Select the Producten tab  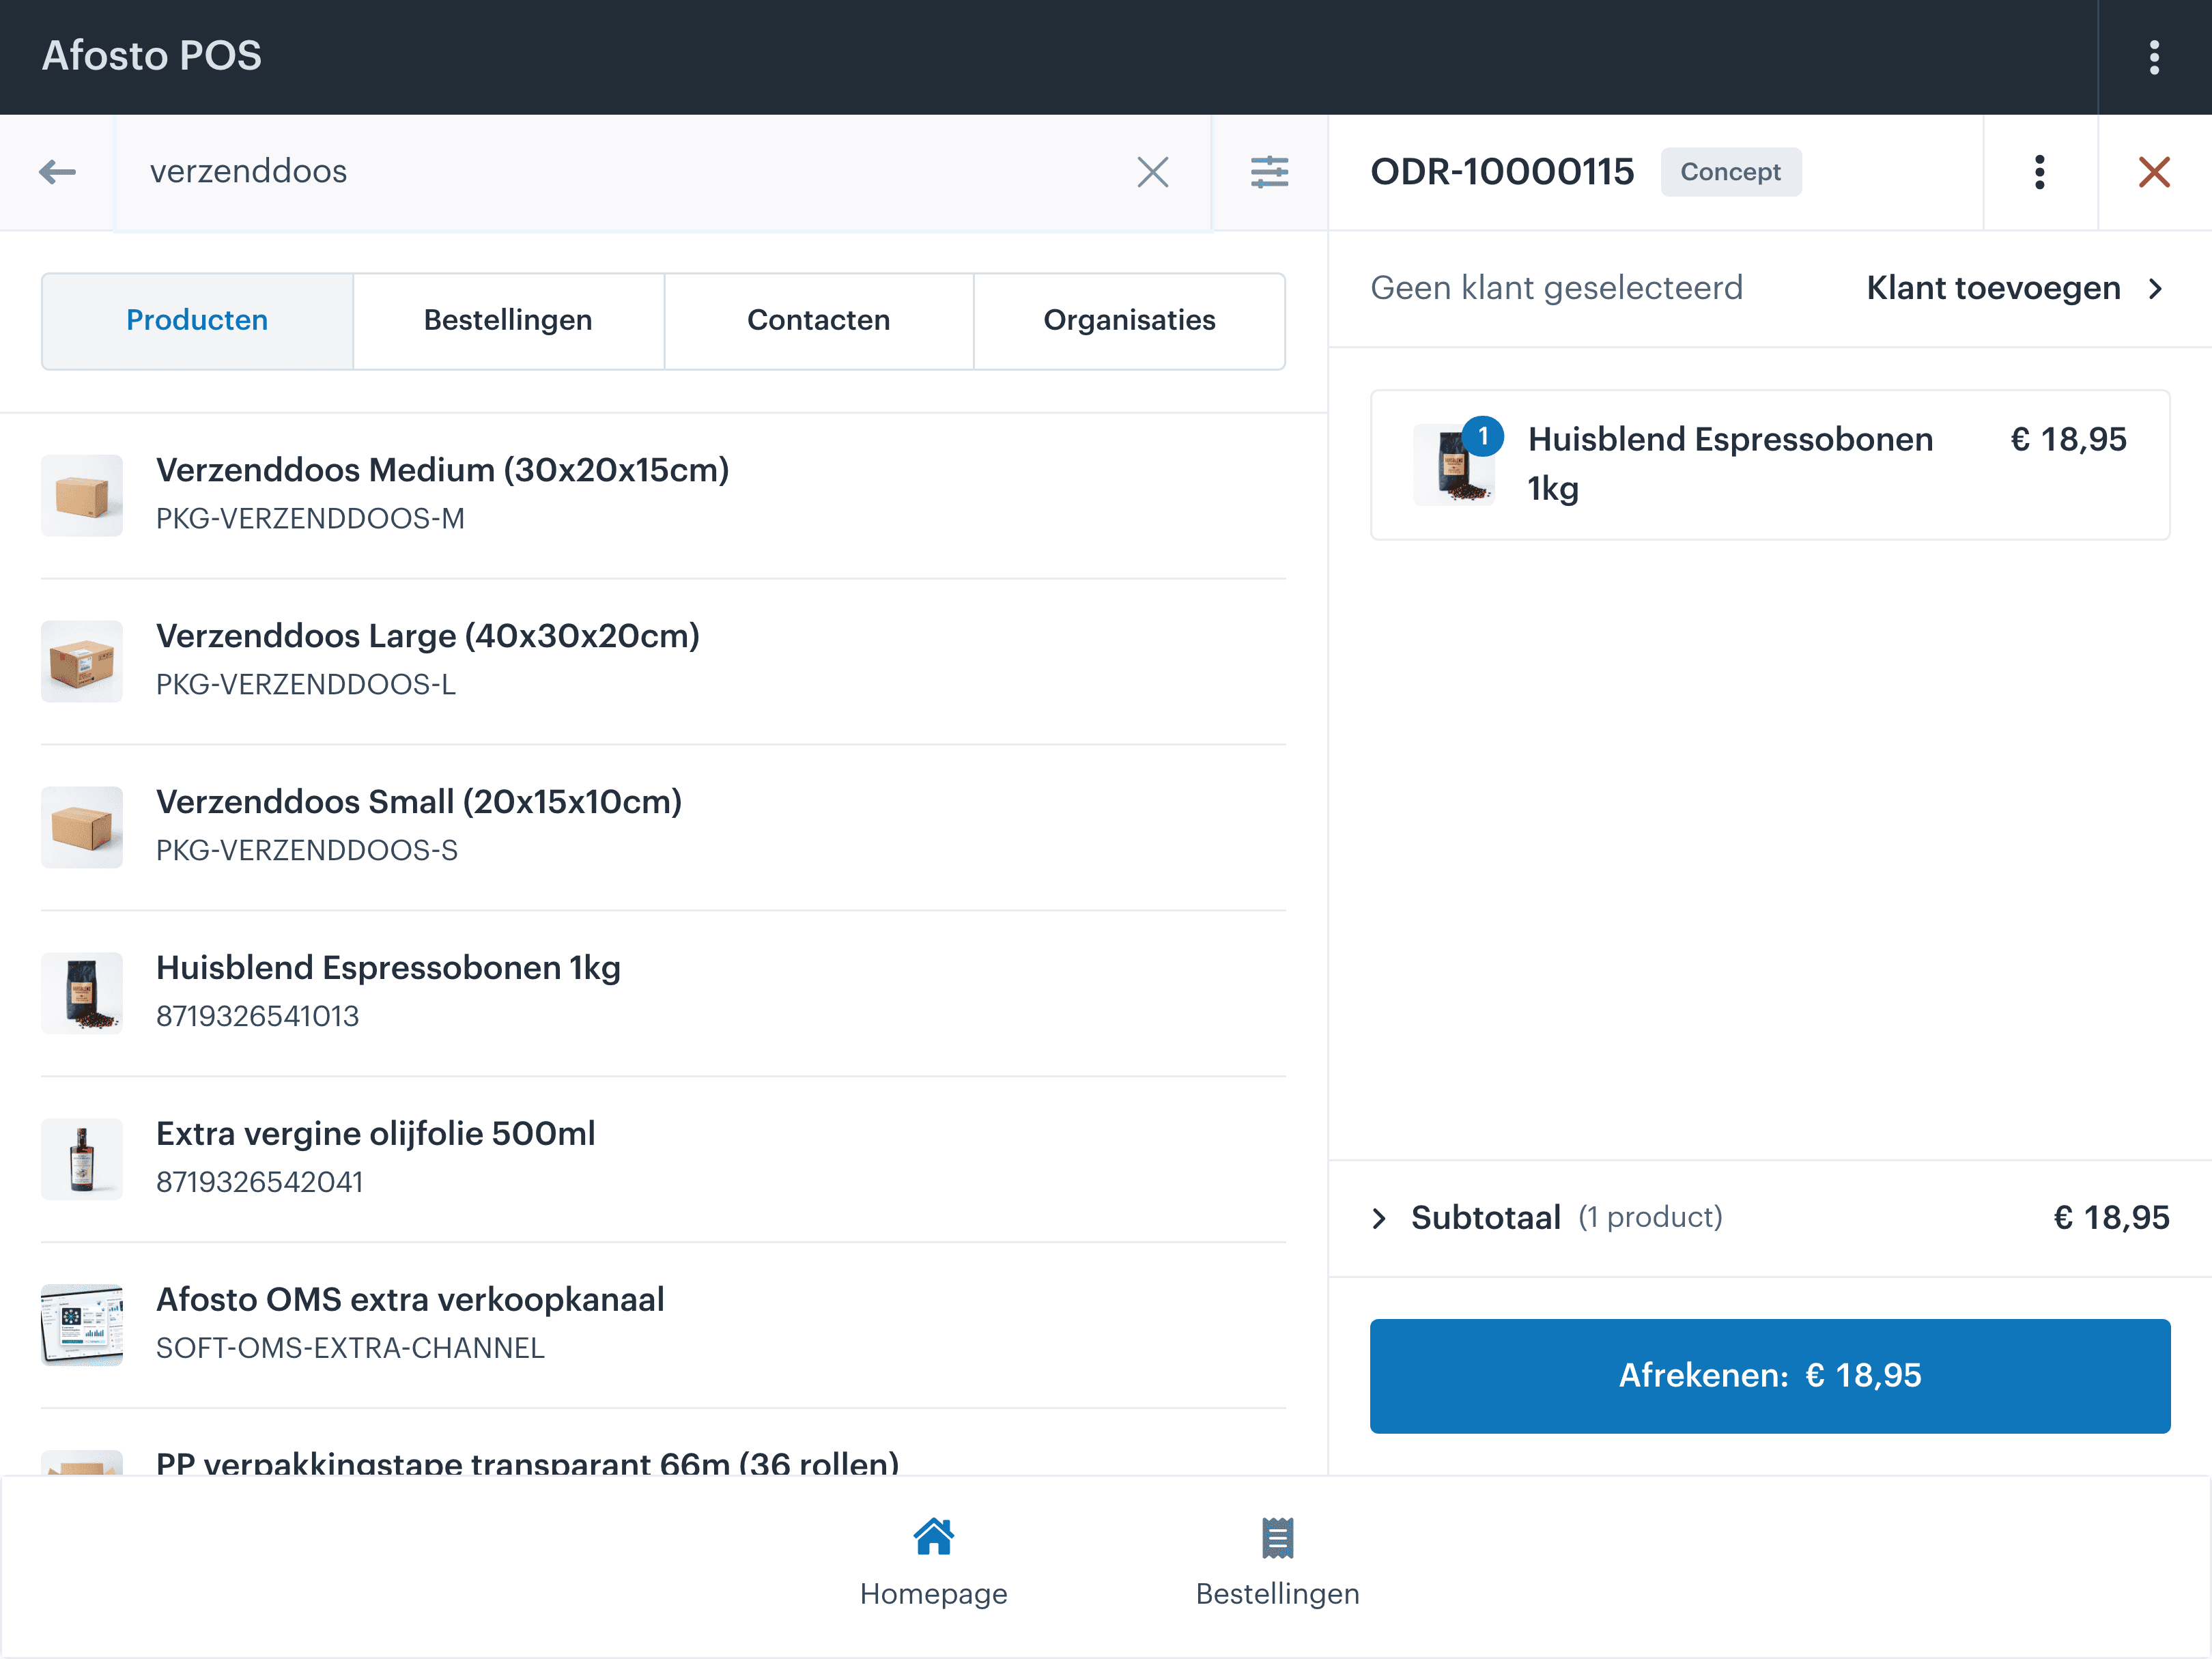click(x=197, y=321)
